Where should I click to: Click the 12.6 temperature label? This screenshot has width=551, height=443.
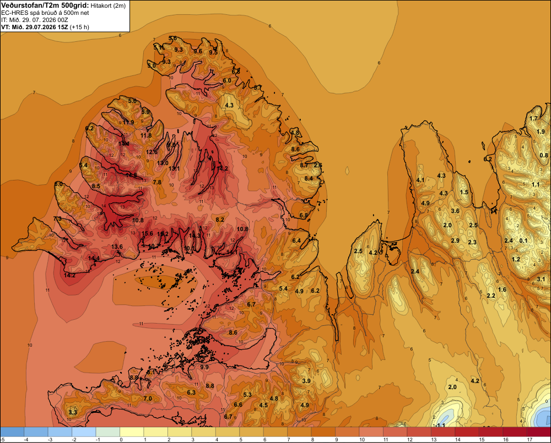152,152
